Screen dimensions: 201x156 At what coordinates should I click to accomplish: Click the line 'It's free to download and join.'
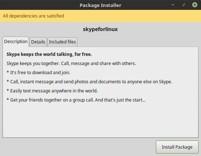(38, 73)
